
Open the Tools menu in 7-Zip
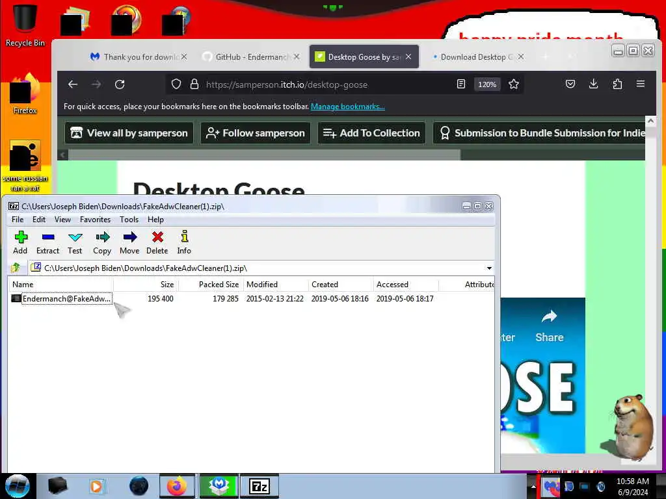(x=129, y=220)
